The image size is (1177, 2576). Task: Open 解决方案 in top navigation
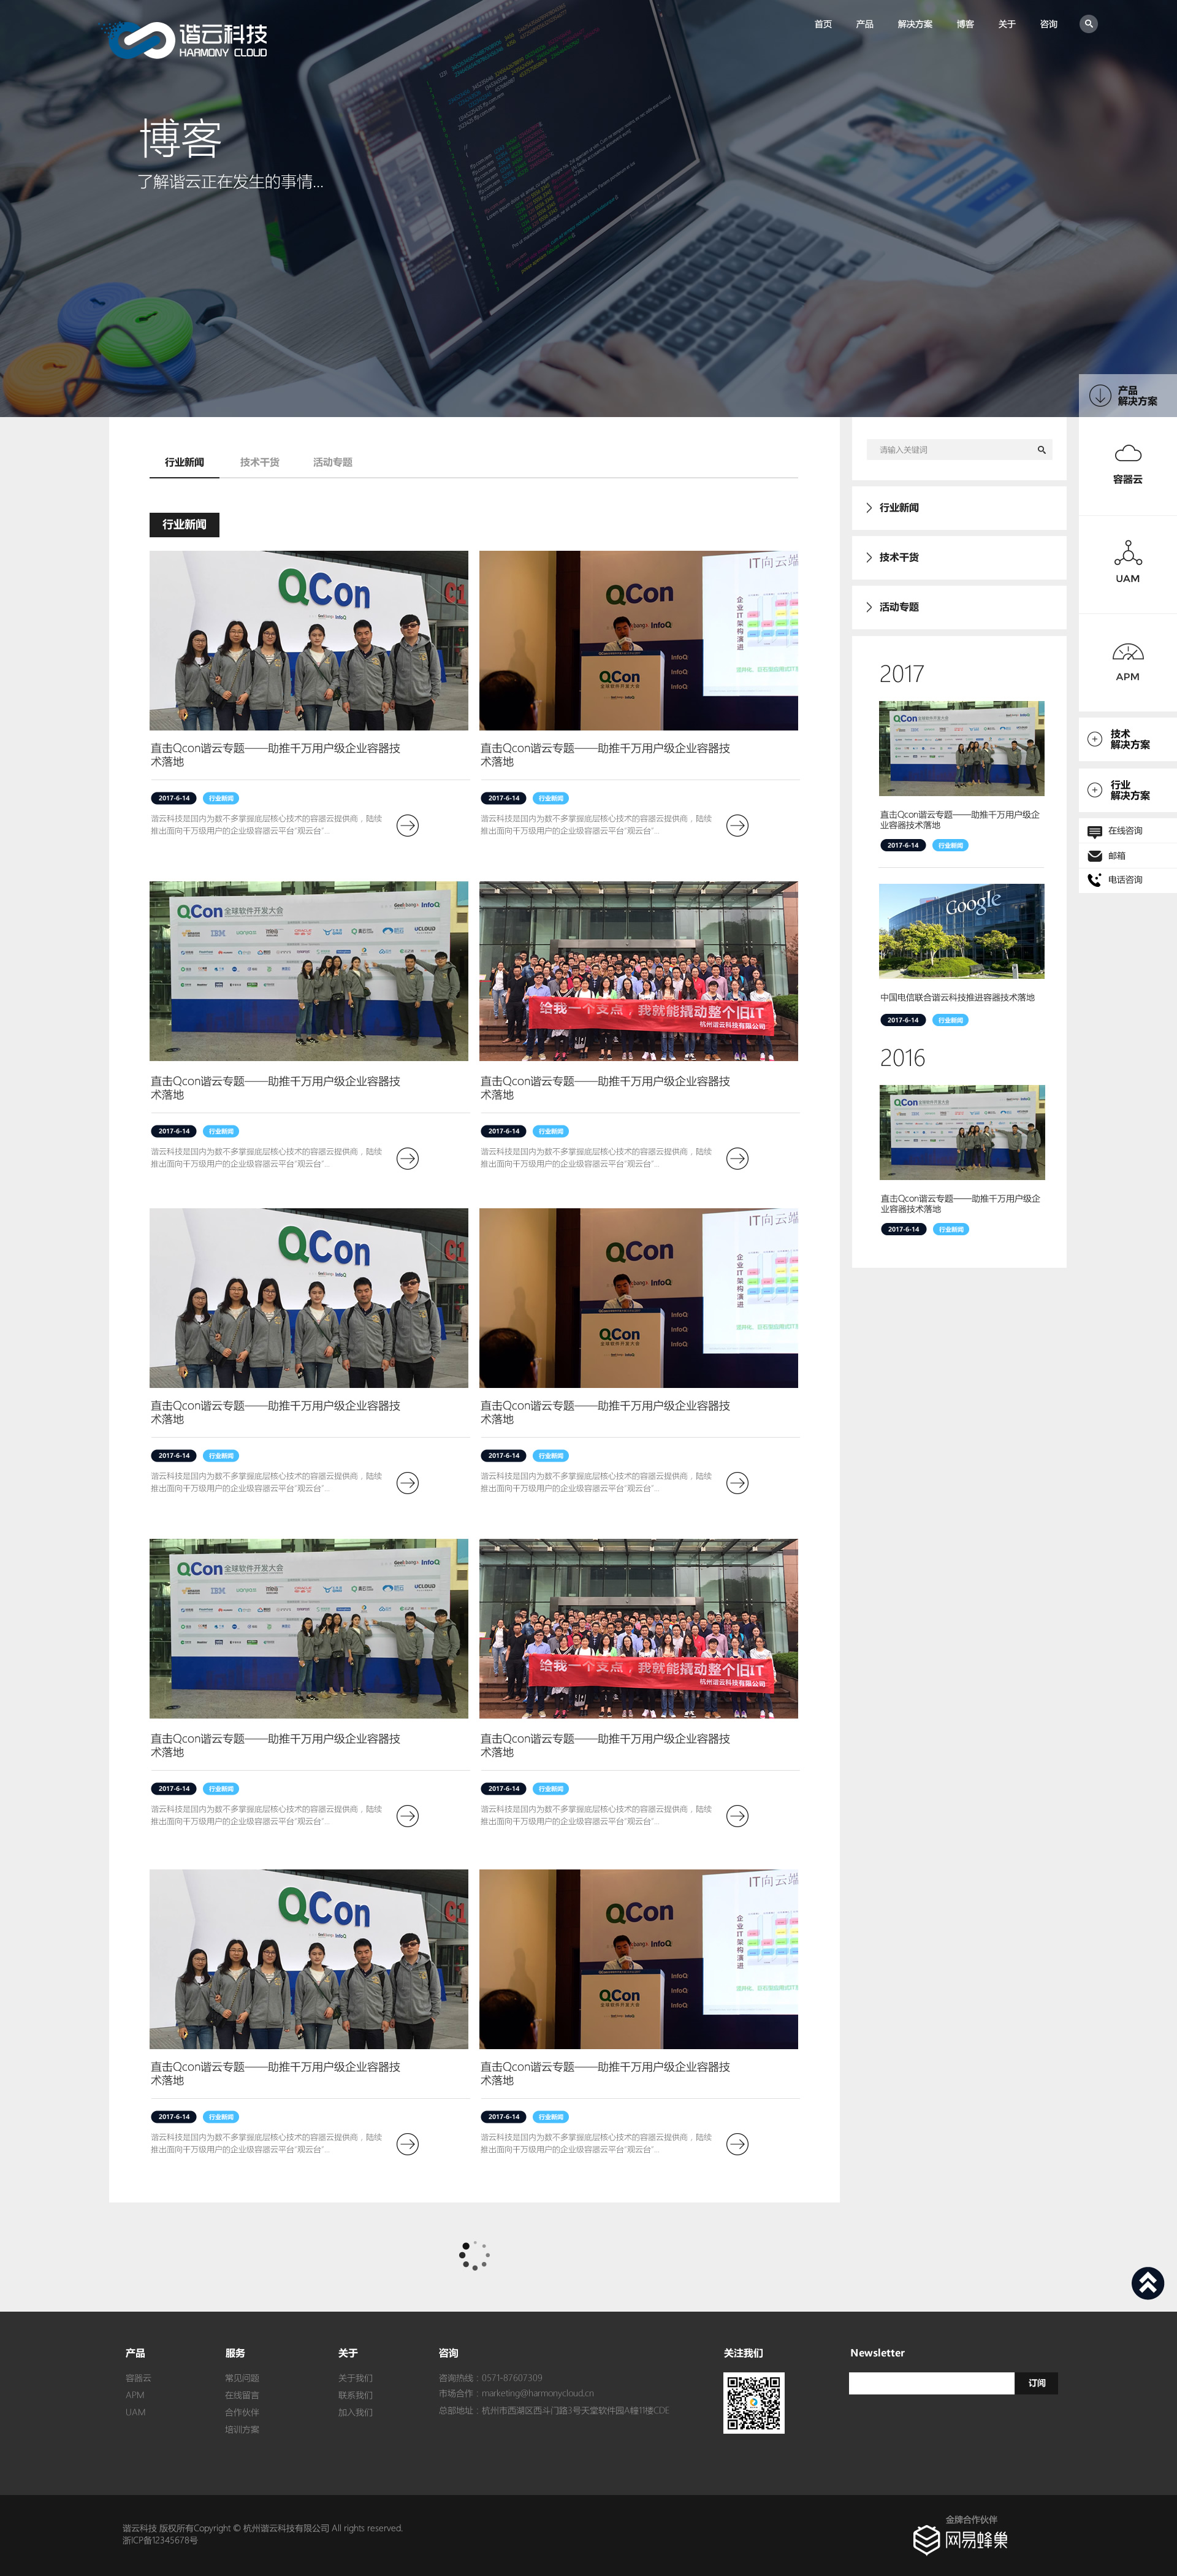914,24
